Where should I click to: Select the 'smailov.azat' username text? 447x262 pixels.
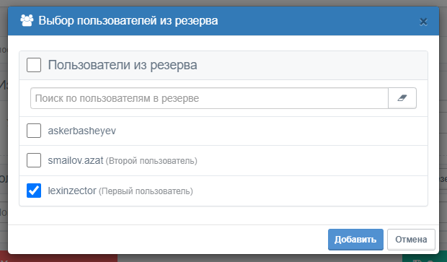[76, 160]
